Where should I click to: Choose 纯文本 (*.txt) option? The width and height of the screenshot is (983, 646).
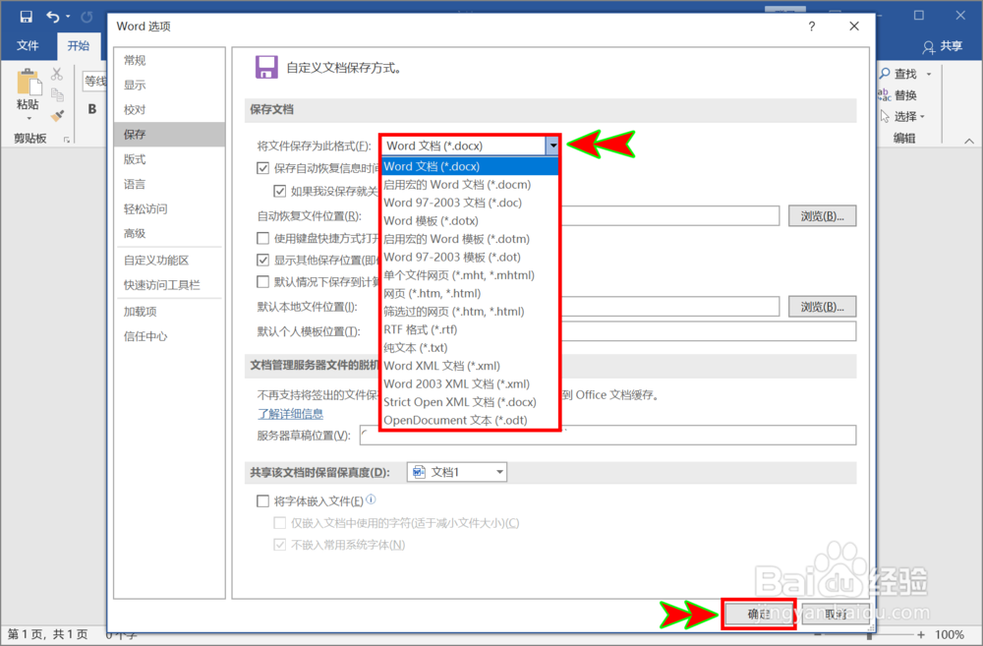[470, 347]
